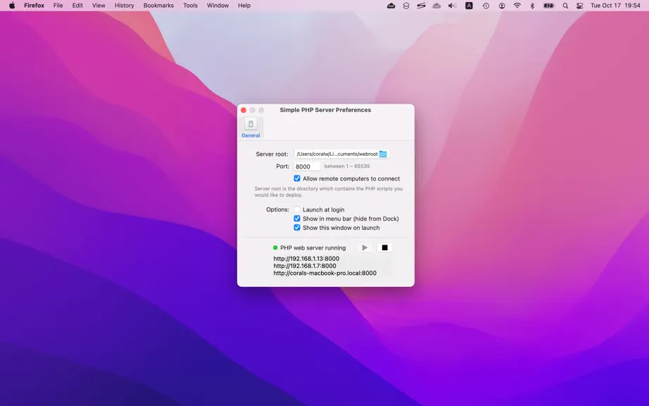Uncheck Show in menu bar option
The width and height of the screenshot is (649, 406).
click(297, 219)
